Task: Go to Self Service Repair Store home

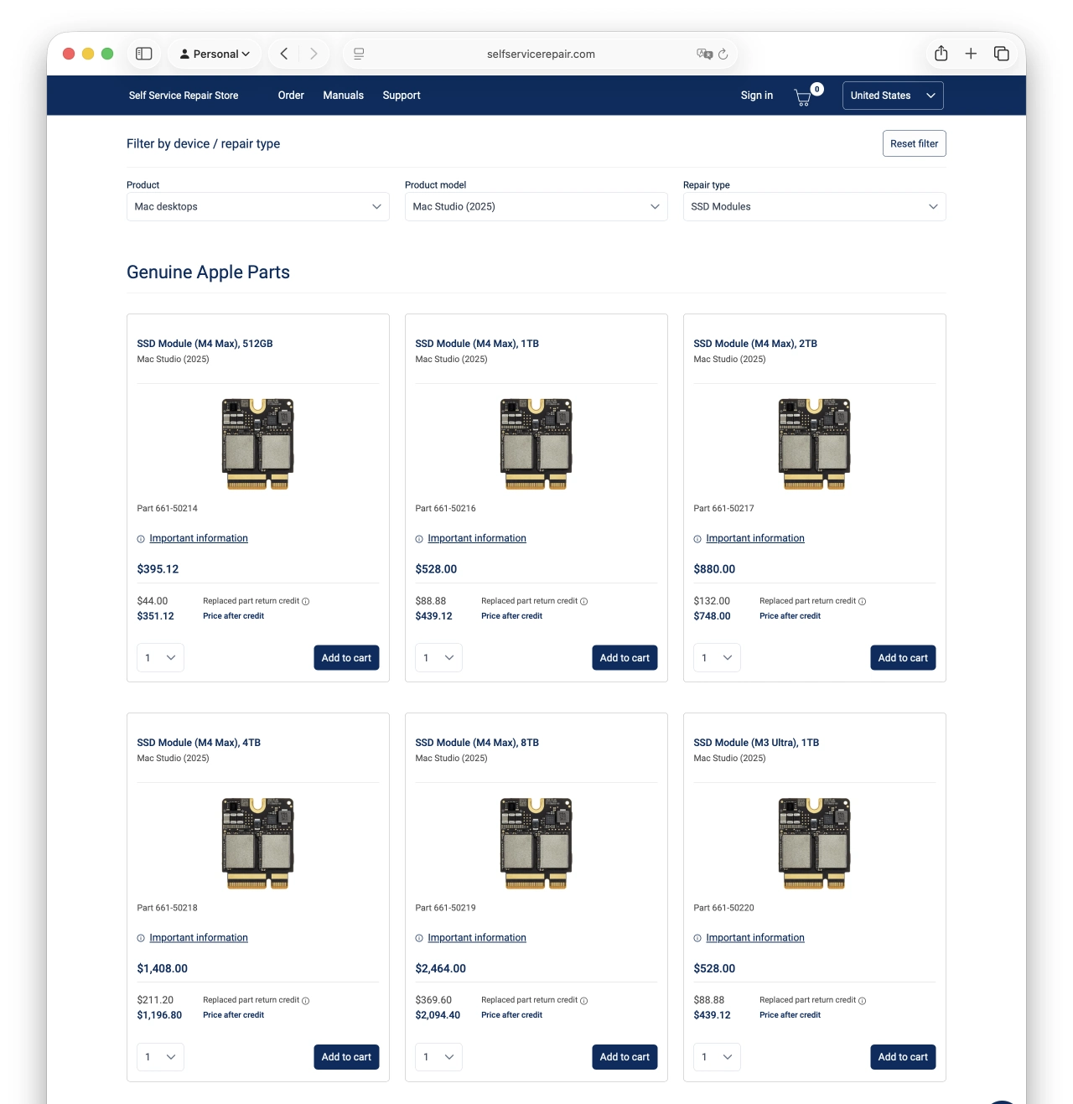Action: (x=184, y=96)
